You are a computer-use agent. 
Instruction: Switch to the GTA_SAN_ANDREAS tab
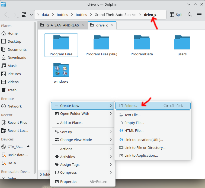pyautogui.click(x=63, y=25)
